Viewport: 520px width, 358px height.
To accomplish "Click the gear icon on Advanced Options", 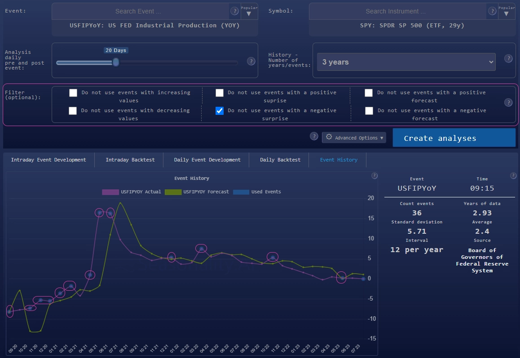I will coord(329,137).
